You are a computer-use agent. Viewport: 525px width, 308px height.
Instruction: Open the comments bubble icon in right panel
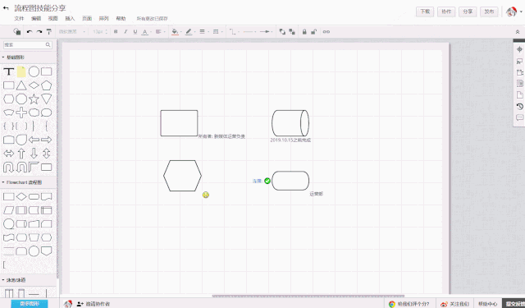(x=519, y=117)
